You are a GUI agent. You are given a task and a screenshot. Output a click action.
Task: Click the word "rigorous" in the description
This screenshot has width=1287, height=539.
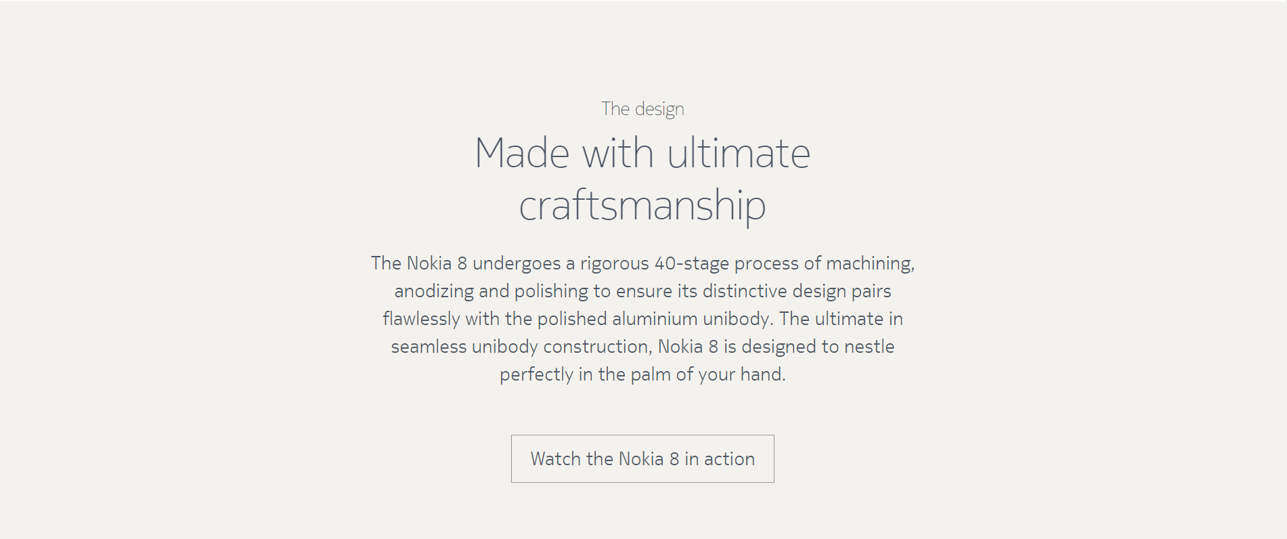pyautogui.click(x=614, y=263)
